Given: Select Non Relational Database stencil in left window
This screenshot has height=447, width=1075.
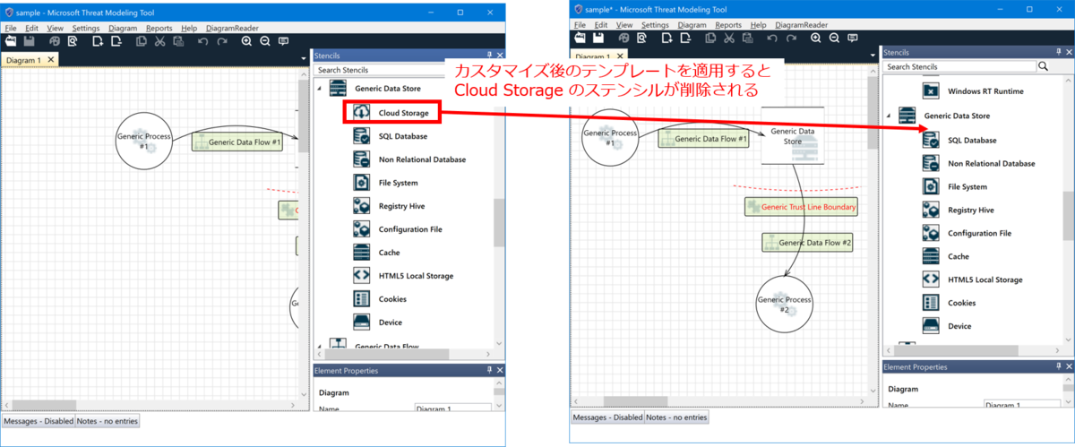Looking at the screenshot, I should [409, 159].
